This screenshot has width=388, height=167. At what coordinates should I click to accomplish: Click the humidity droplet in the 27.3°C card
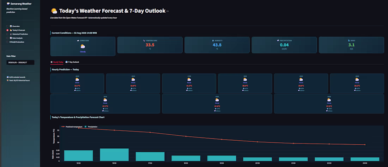tap(327, 109)
